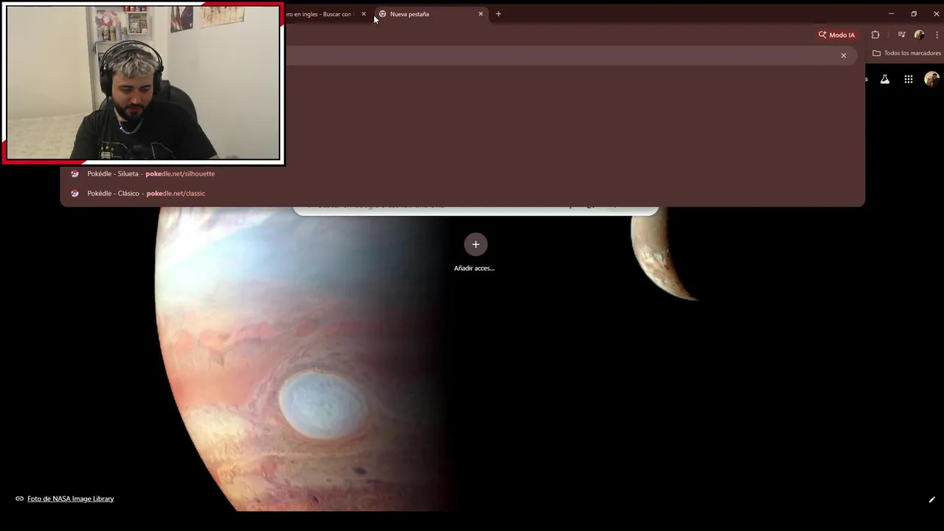Close the Nueva pestaña tab
The height and width of the screenshot is (531, 944).
coord(481,14)
